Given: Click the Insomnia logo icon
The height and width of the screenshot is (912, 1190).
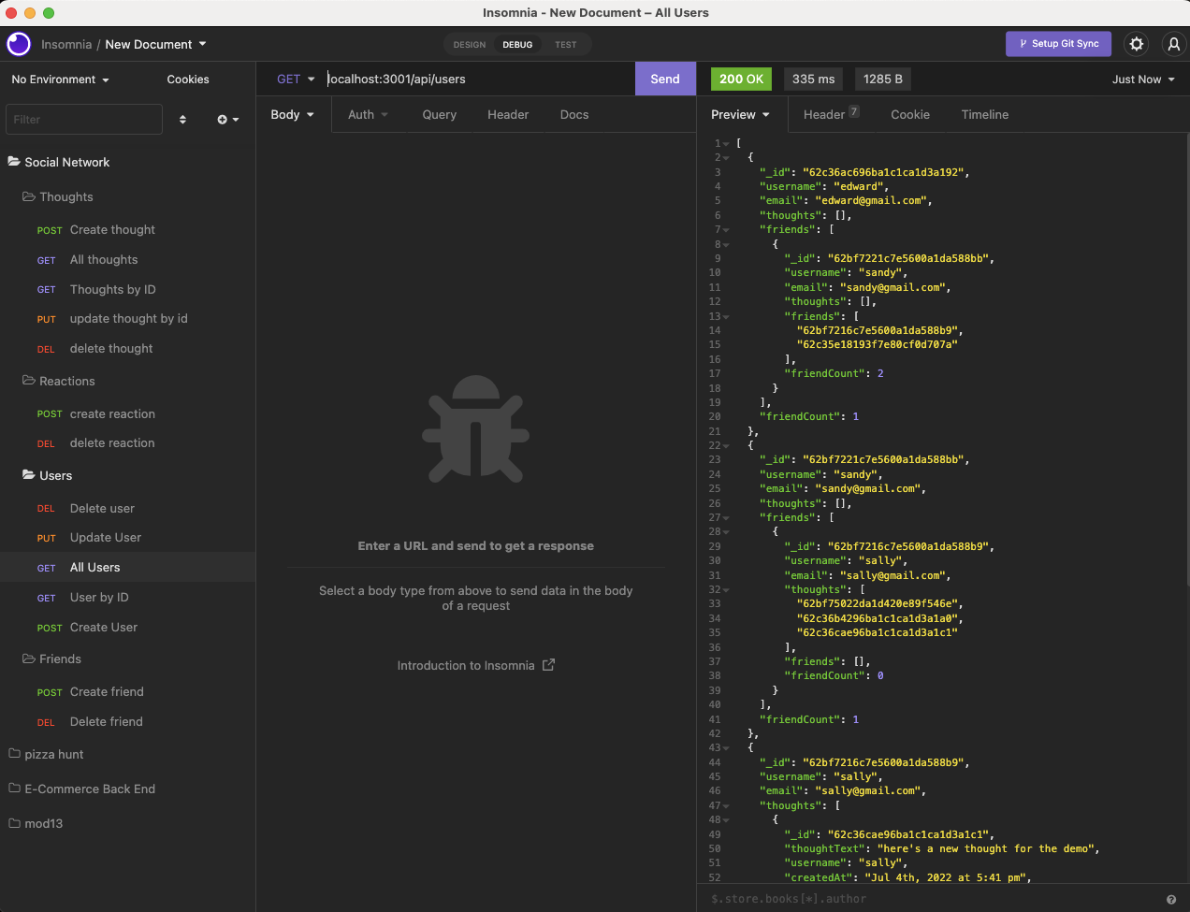Looking at the screenshot, I should pos(19,44).
